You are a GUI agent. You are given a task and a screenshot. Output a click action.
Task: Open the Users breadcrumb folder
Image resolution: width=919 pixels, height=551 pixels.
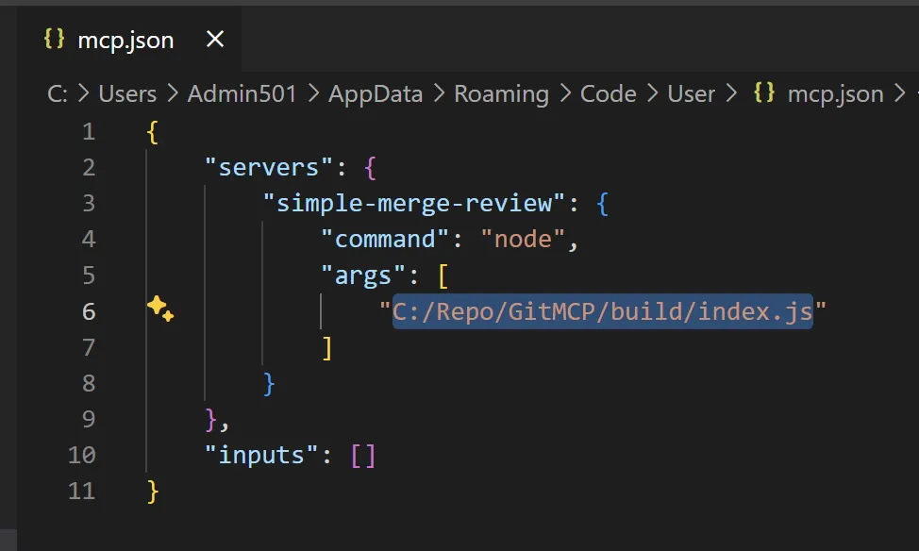click(127, 94)
